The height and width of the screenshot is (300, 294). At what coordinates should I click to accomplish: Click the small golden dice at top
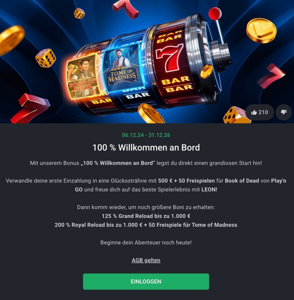[x=79, y=13]
